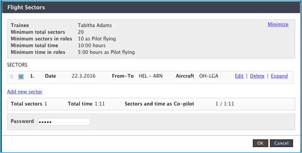Open Edit for the HEL - ARN sector
302x153 pixels.
[239, 76]
